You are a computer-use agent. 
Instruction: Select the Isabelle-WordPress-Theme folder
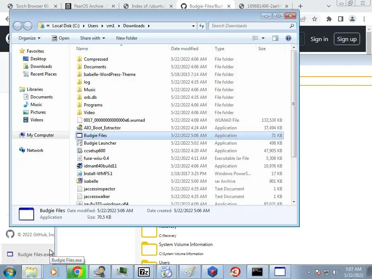(179, 74)
